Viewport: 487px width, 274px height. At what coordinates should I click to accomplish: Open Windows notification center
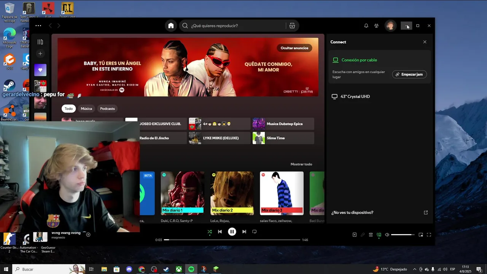[479, 269]
